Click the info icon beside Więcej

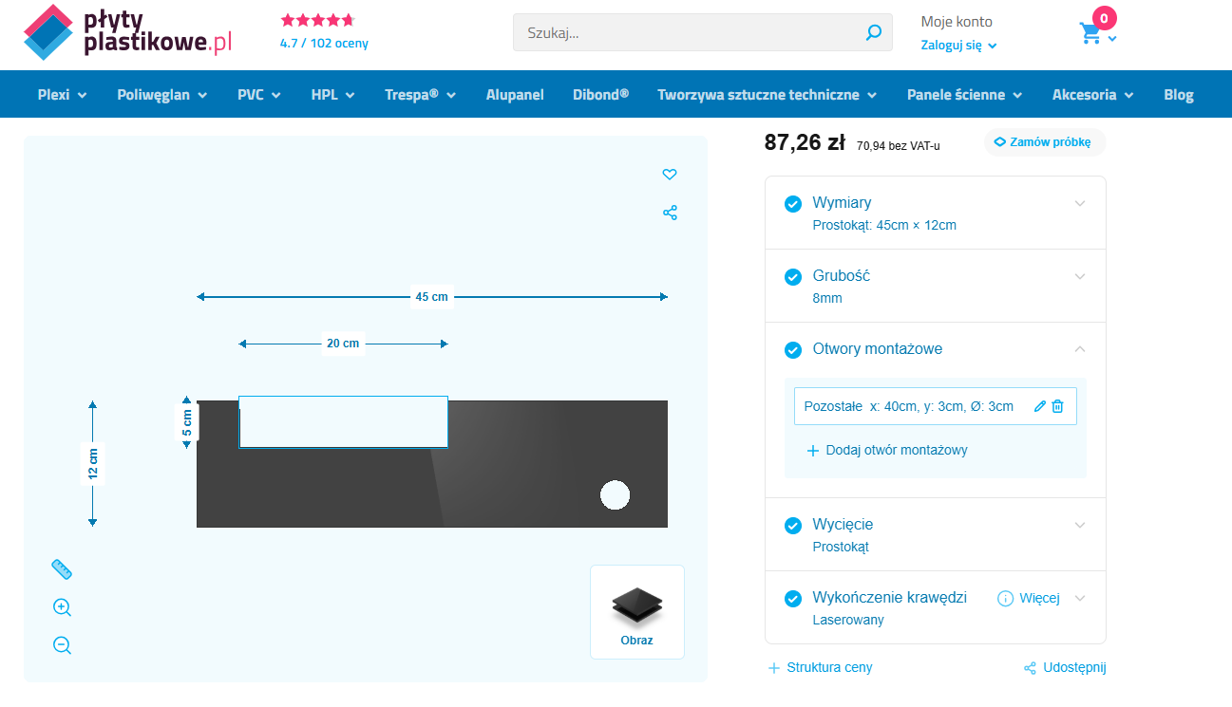coord(1005,598)
